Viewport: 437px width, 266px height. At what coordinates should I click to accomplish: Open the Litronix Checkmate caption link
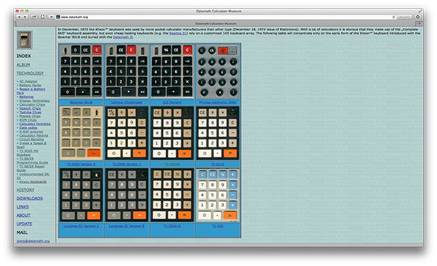click(127, 103)
